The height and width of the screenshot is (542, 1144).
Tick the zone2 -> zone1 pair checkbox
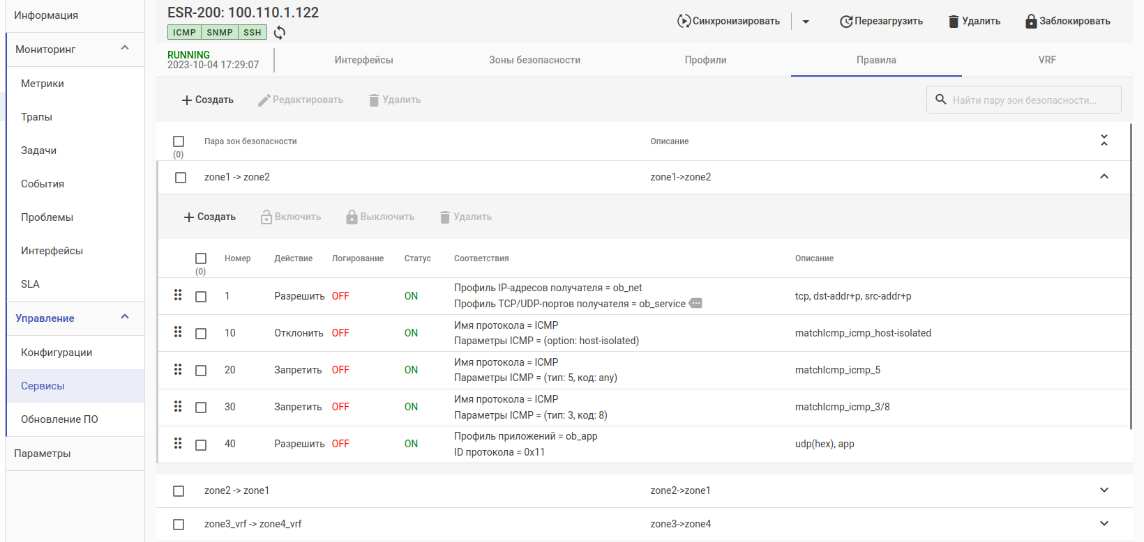(179, 491)
